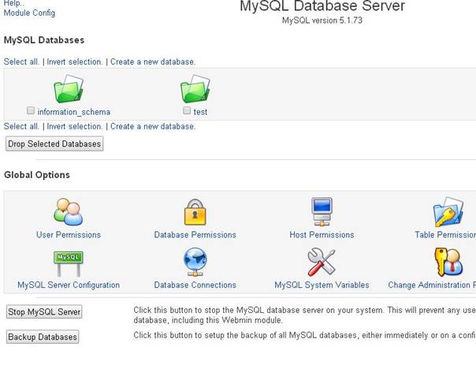The width and height of the screenshot is (476, 380).
Task: Open the Database Permissions padlock icon
Action: 195,212
